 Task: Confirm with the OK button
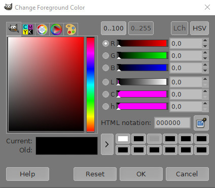(x=141, y=174)
